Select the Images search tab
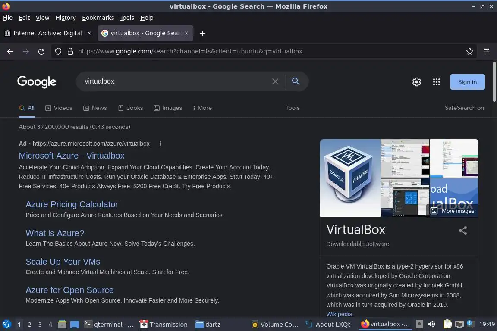 [x=168, y=108]
